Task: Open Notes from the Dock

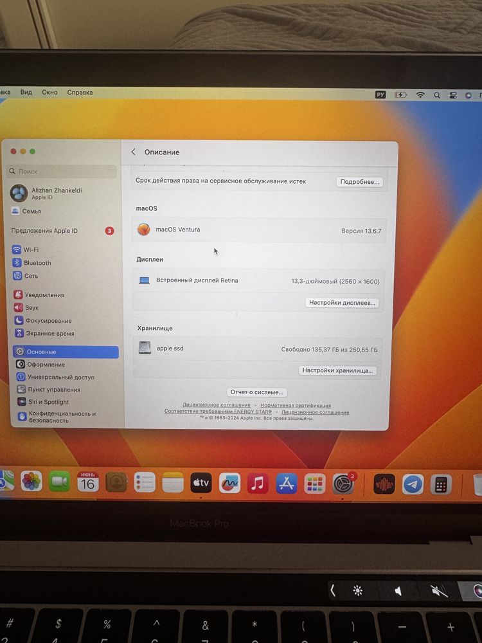Action: click(x=173, y=483)
